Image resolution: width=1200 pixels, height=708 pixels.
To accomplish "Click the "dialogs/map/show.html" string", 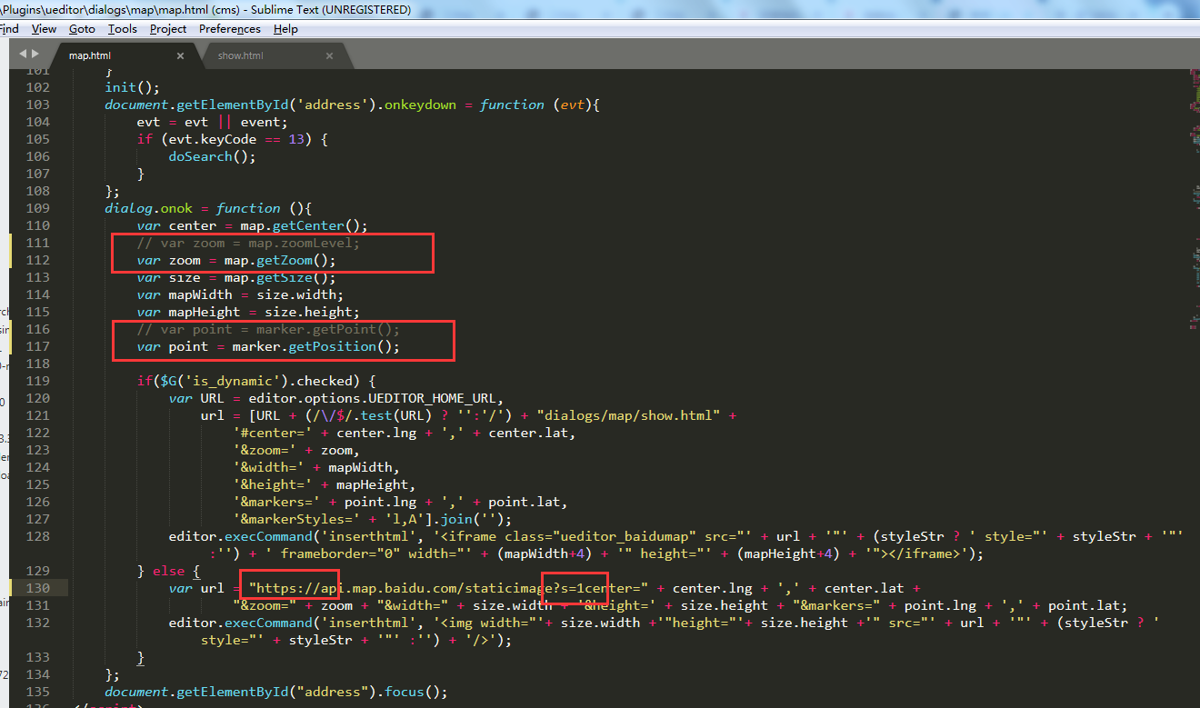I will (x=629, y=415).
